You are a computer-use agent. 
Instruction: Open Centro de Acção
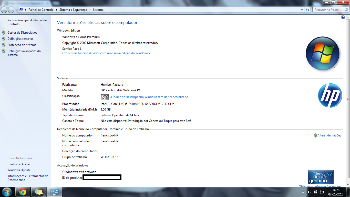pyautogui.click(x=19, y=164)
